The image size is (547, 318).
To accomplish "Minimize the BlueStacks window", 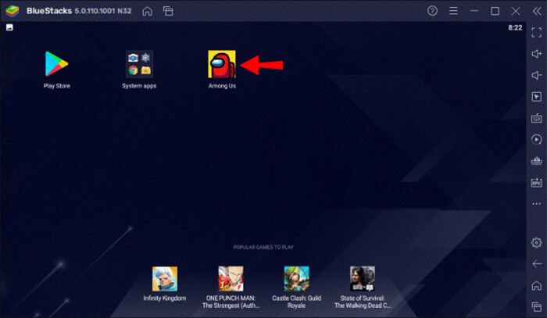I will (474, 11).
